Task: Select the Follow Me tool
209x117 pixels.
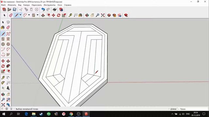Action: pyautogui.click(x=8, y=66)
